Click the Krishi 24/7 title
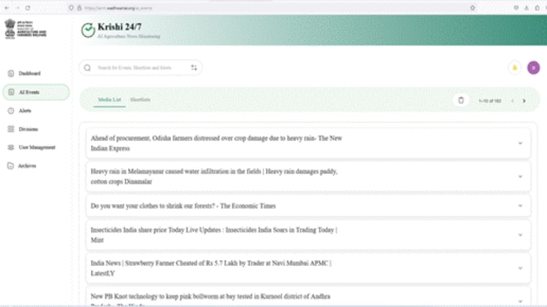 (x=120, y=27)
